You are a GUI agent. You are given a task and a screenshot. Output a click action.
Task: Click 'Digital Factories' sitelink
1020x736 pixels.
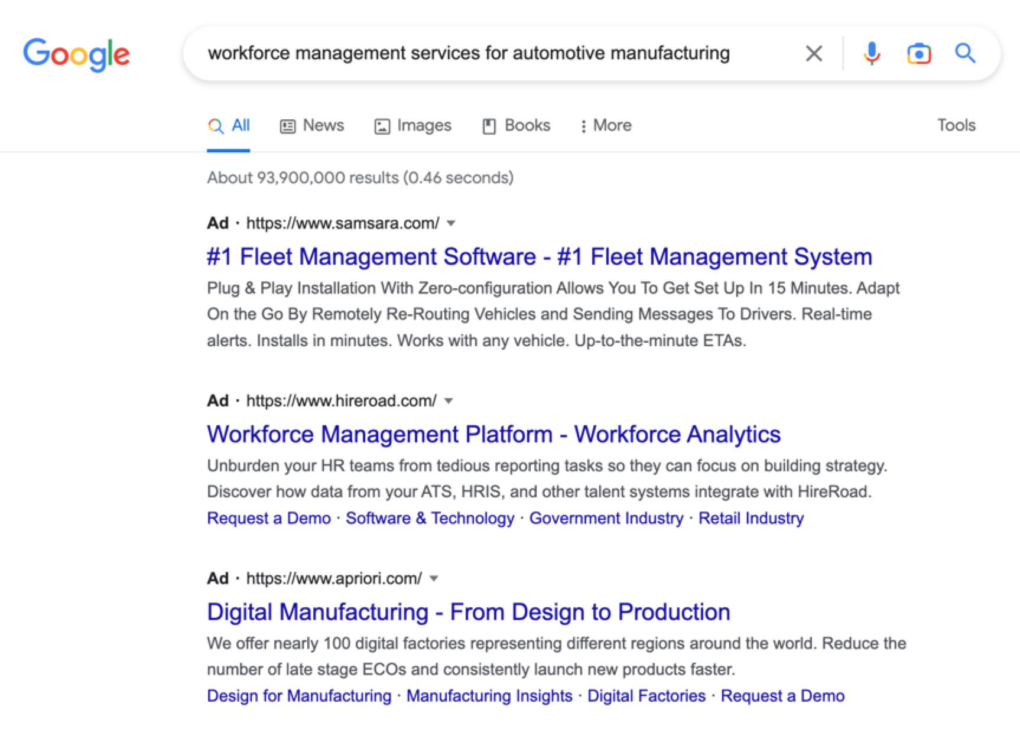(647, 696)
